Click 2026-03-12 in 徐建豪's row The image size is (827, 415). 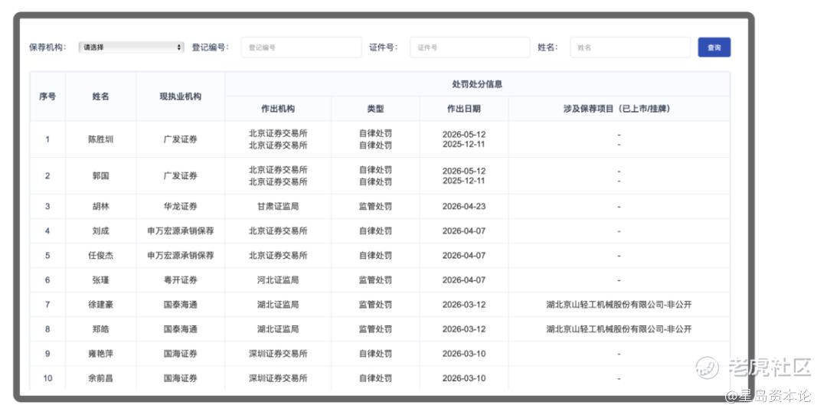tap(464, 304)
